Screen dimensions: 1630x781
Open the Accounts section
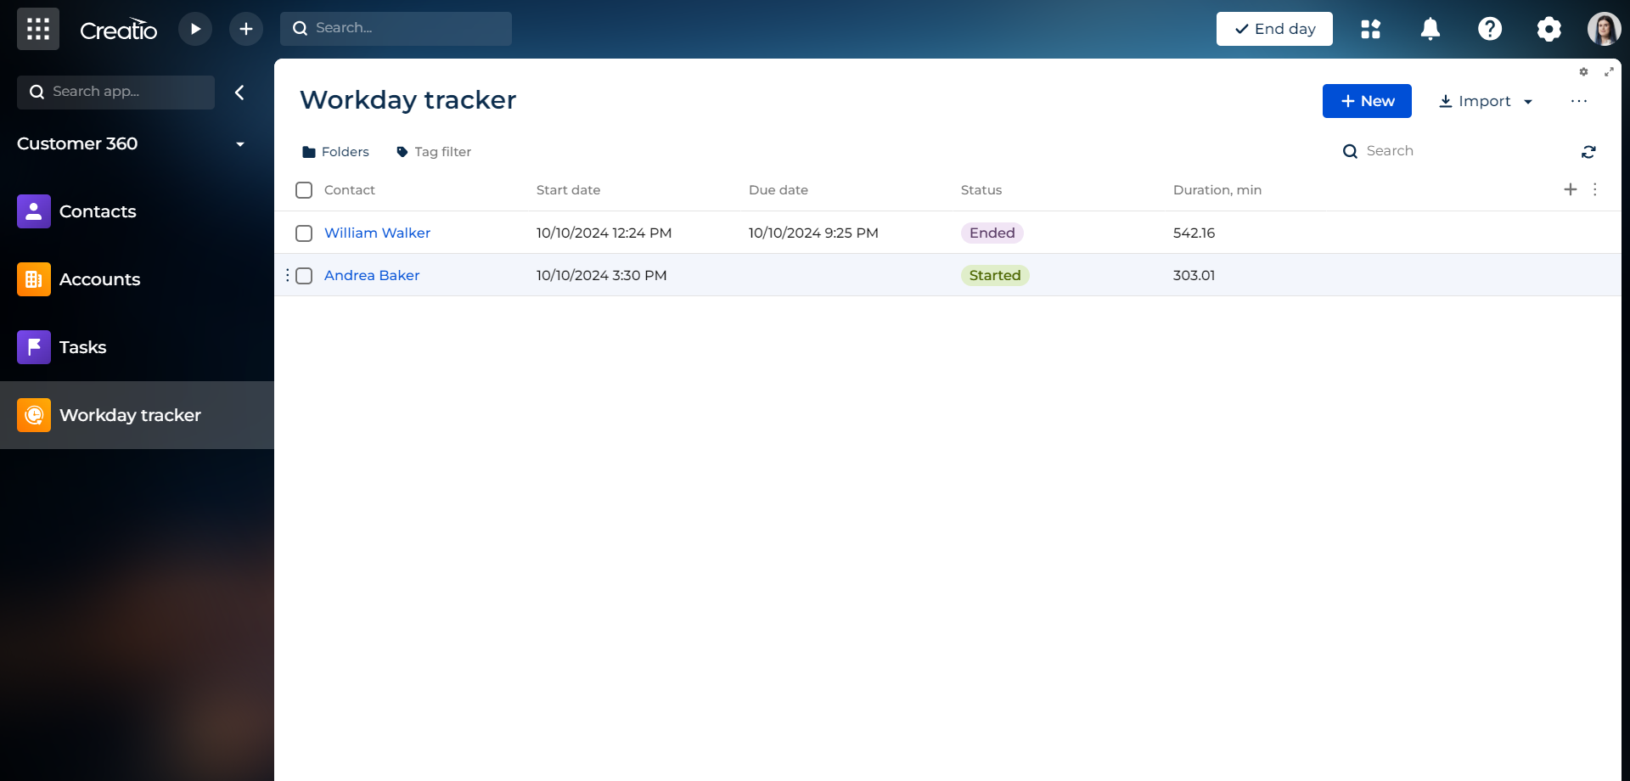tap(137, 279)
